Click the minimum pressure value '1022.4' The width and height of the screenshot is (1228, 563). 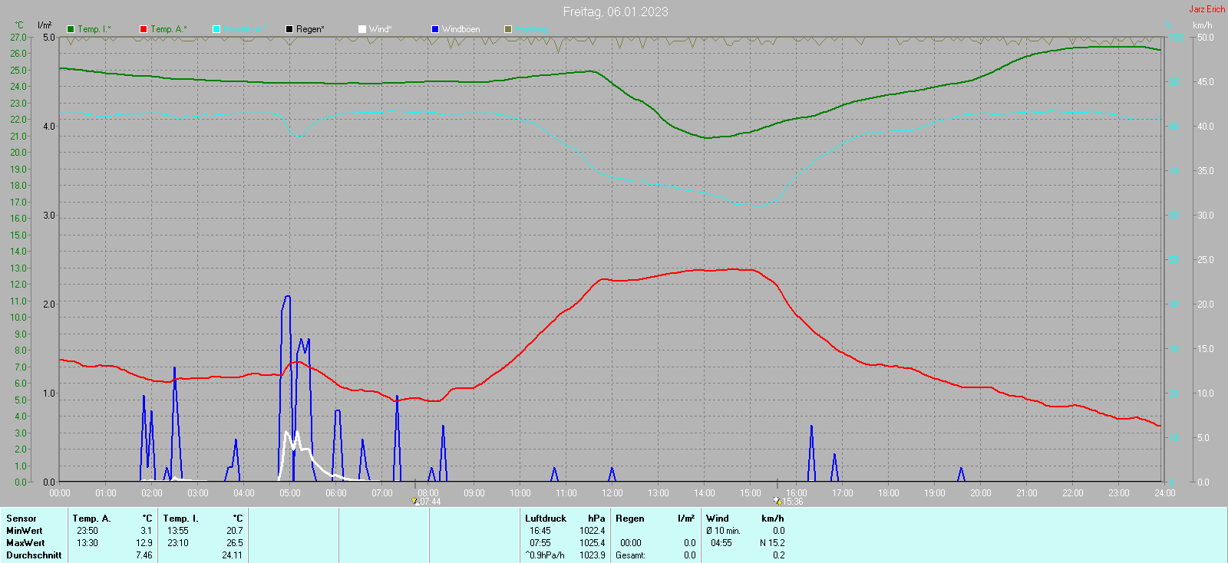593,531
